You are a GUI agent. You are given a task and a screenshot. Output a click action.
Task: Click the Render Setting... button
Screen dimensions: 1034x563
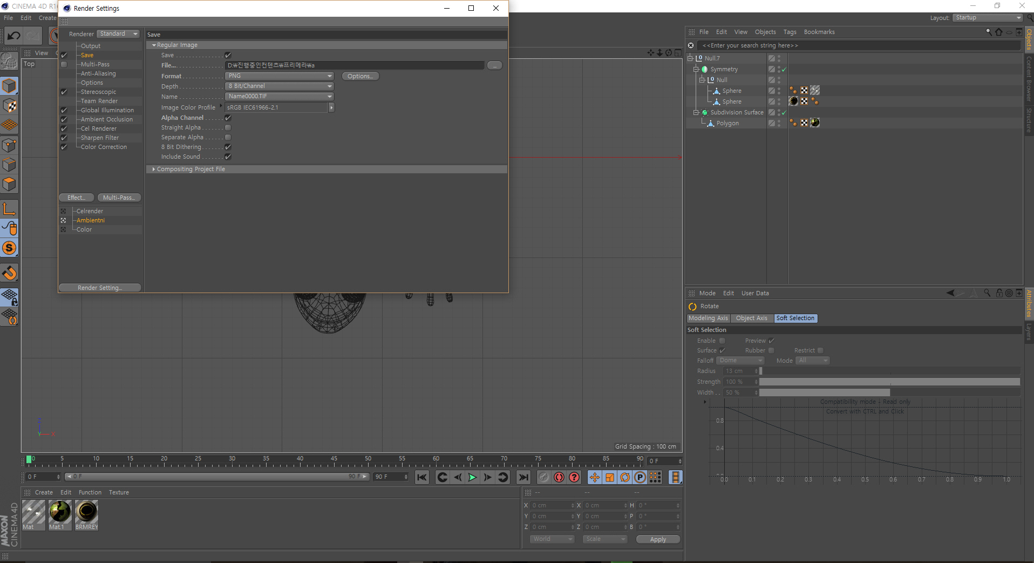click(100, 288)
